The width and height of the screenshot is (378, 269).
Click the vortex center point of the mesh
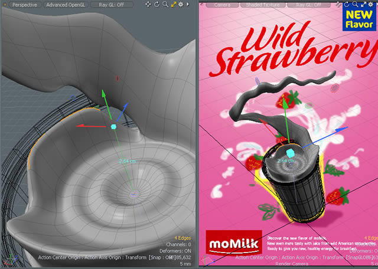(x=133, y=193)
